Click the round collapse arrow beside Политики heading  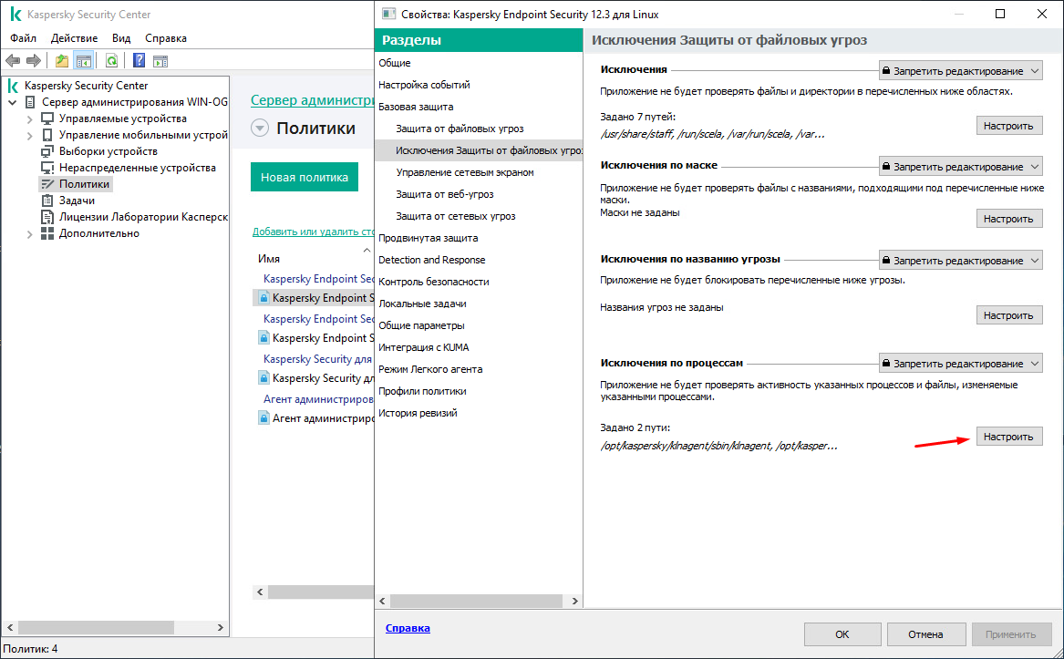click(x=260, y=129)
